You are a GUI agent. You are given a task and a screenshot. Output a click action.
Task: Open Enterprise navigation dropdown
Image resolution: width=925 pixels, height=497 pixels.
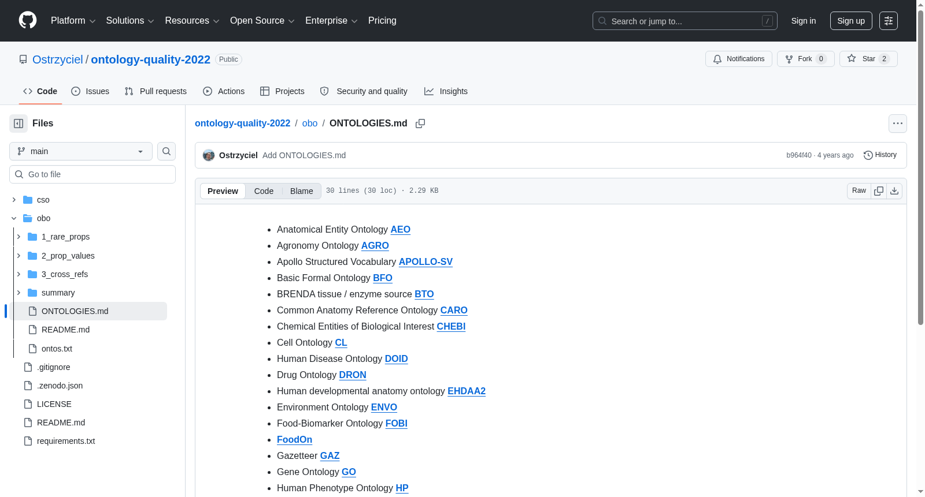click(x=331, y=21)
